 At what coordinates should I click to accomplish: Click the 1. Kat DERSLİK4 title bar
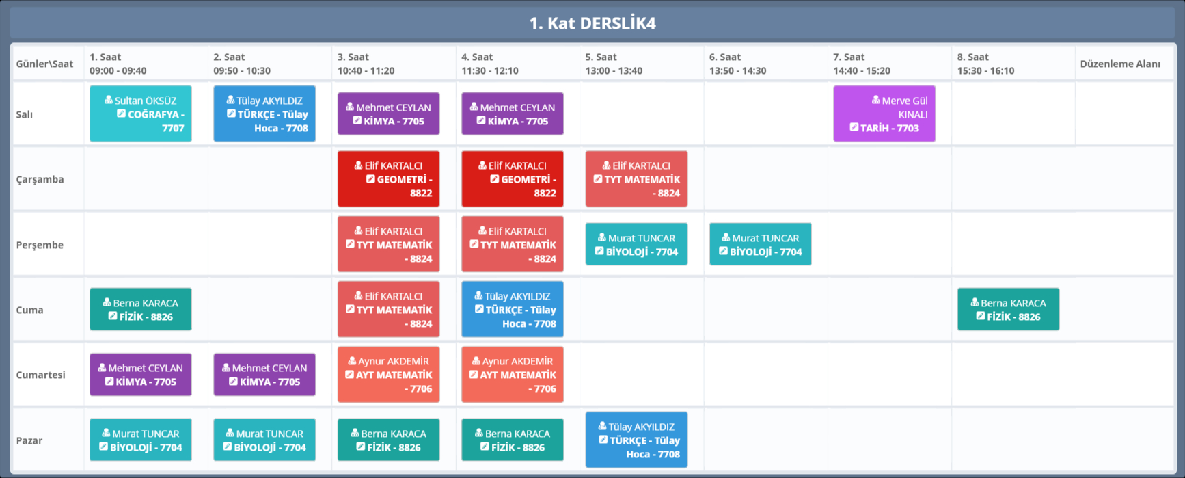coord(592,23)
